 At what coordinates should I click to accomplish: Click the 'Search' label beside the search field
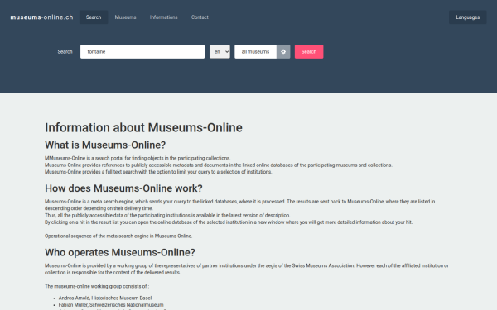pyautogui.click(x=65, y=51)
